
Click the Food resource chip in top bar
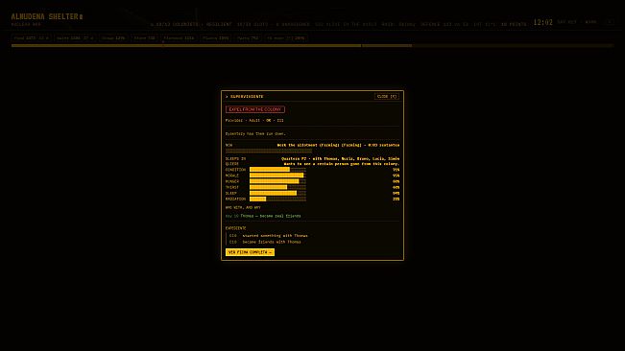click(31, 38)
